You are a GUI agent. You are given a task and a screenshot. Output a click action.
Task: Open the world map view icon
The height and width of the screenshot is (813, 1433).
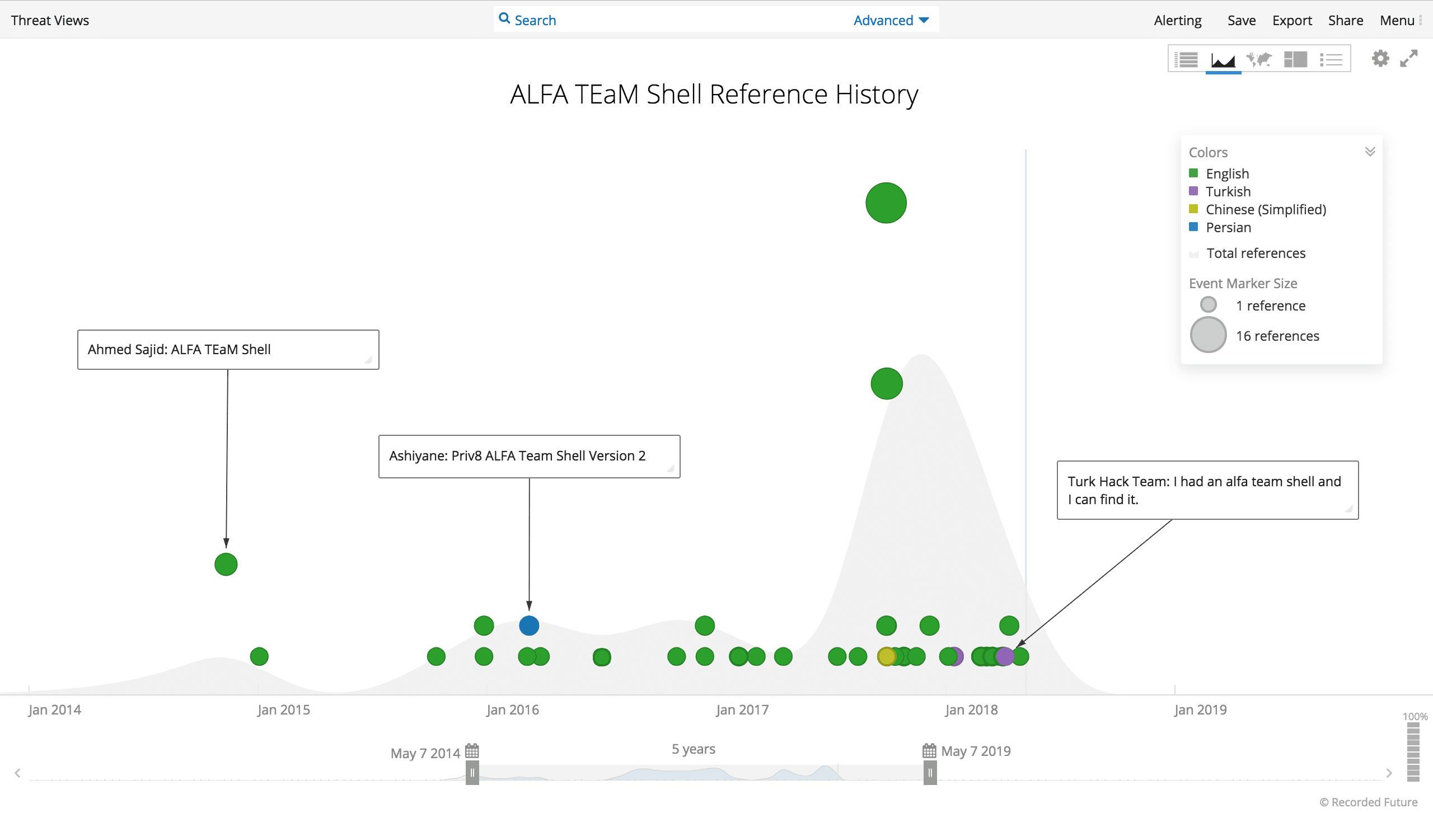coord(1259,59)
